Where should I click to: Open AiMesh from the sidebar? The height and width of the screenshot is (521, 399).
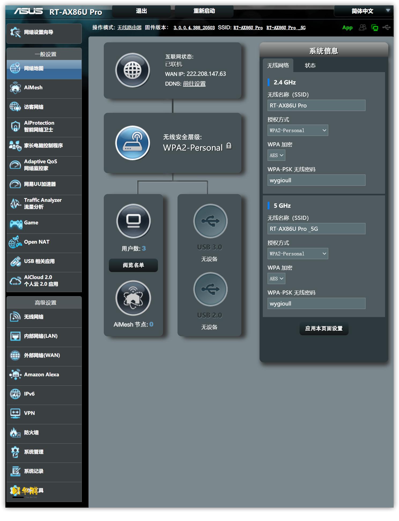[x=44, y=89]
